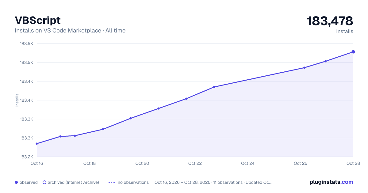
Task: Click the Oct 28 x-axis label
Action: click(x=353, y=163)
